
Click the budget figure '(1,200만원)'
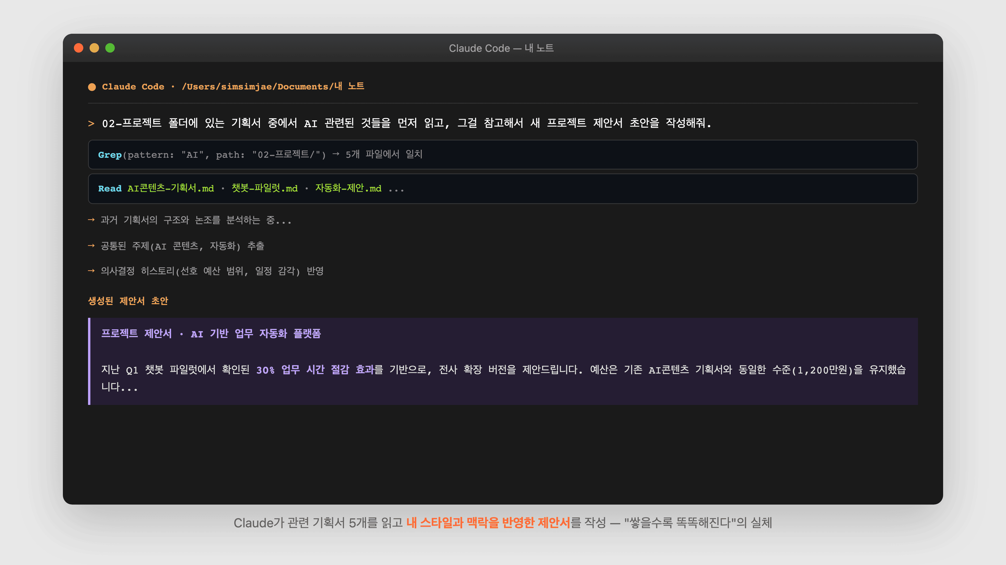tap(822, 370)
